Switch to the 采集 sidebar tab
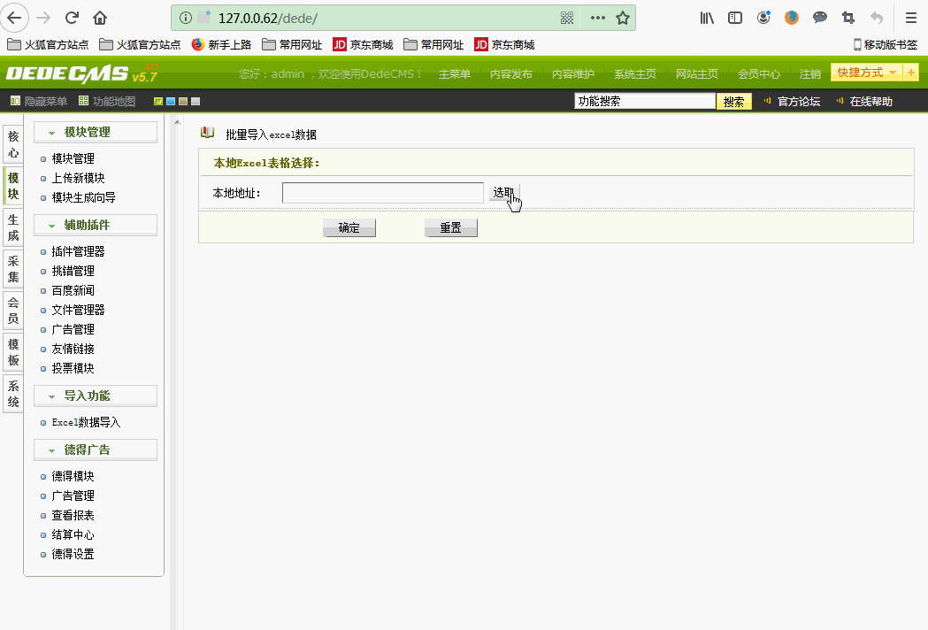 click(12, 269)
